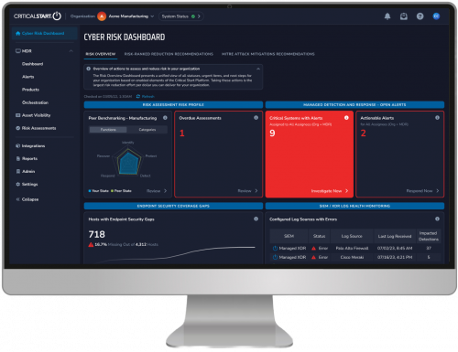458x352 pixels.
Task: Open the notifications bell icon
Action: 387,16
